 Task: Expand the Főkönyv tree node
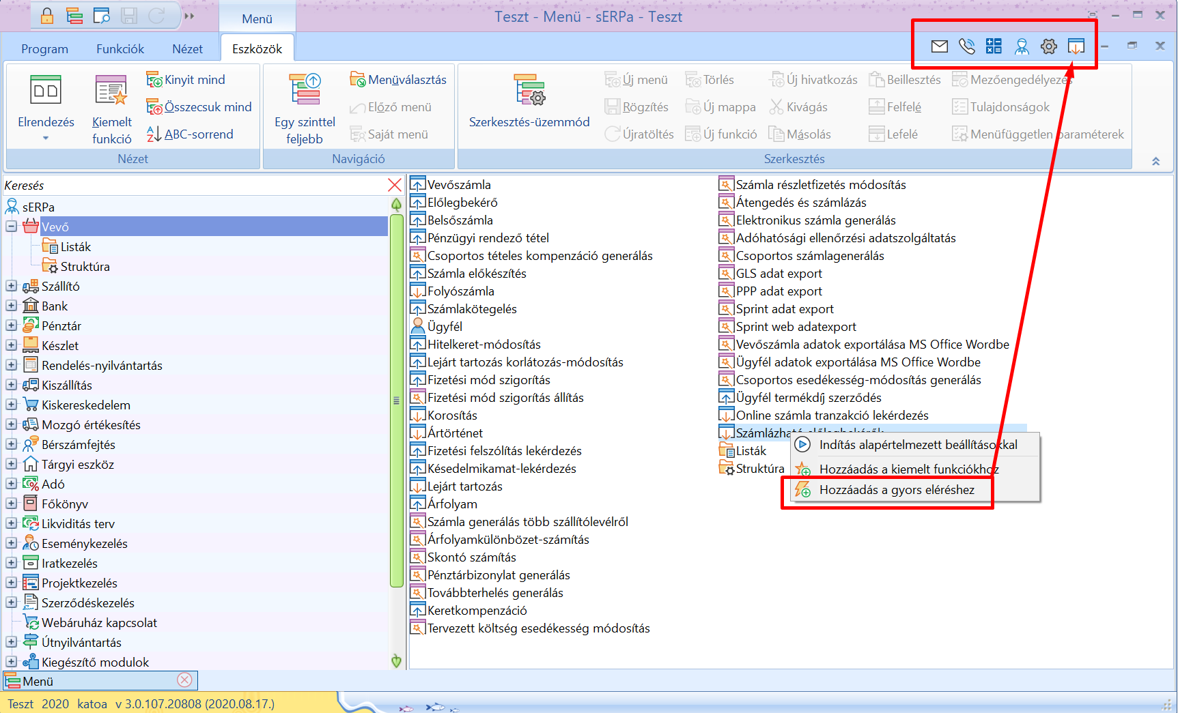pos(11,504)
